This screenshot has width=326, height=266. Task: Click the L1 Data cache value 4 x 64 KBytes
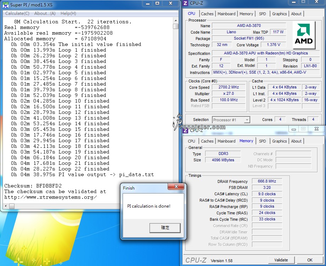[285, 87]
